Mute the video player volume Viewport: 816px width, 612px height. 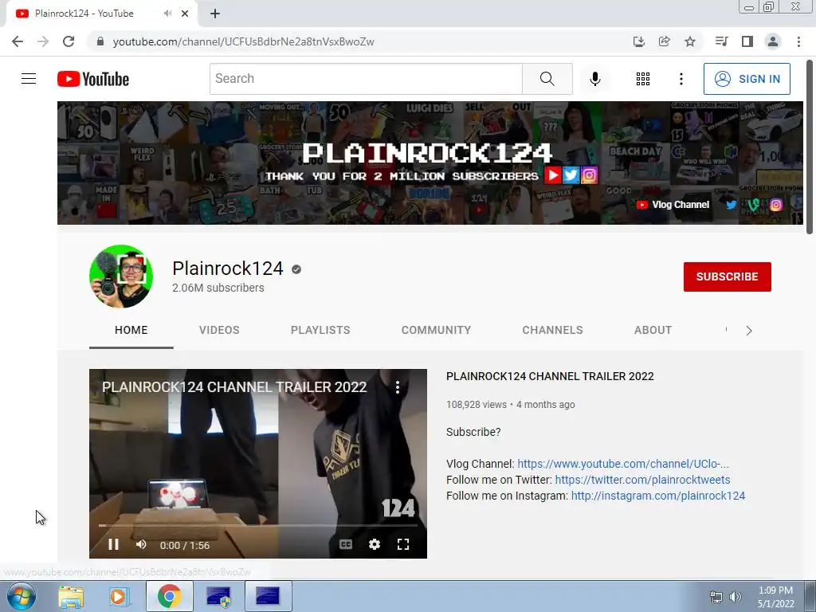pyautogui.click(x=141, y=544)
